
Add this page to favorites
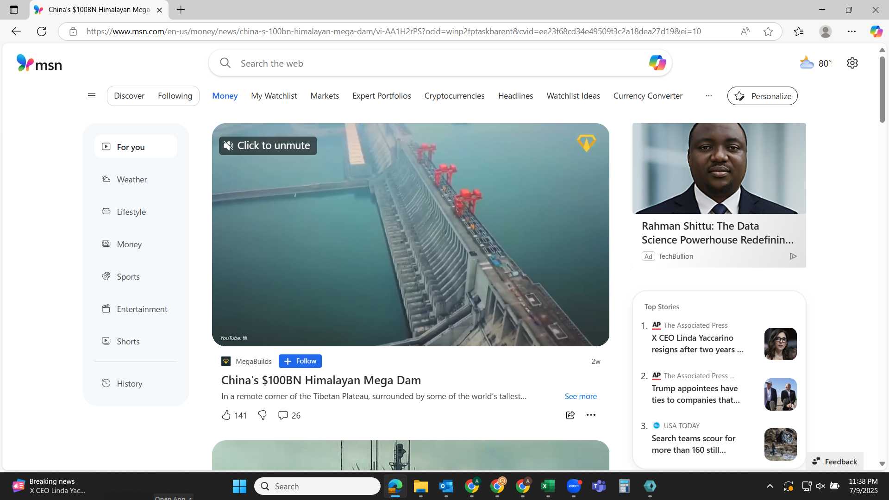click(x=768, y=31)
